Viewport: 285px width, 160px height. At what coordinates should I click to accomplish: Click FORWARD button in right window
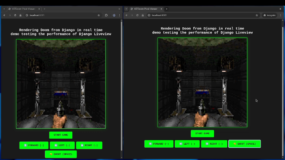click(159, 144)
